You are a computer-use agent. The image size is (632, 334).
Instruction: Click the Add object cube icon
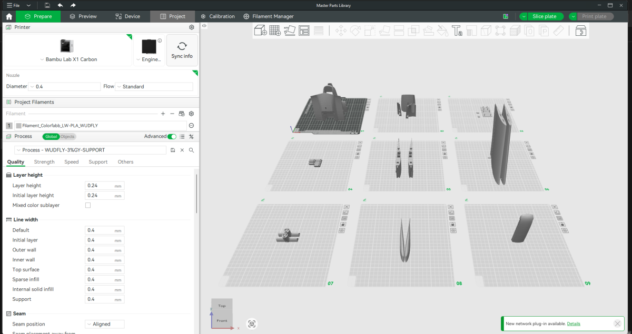pyautogui.click(x=260, y=31)
